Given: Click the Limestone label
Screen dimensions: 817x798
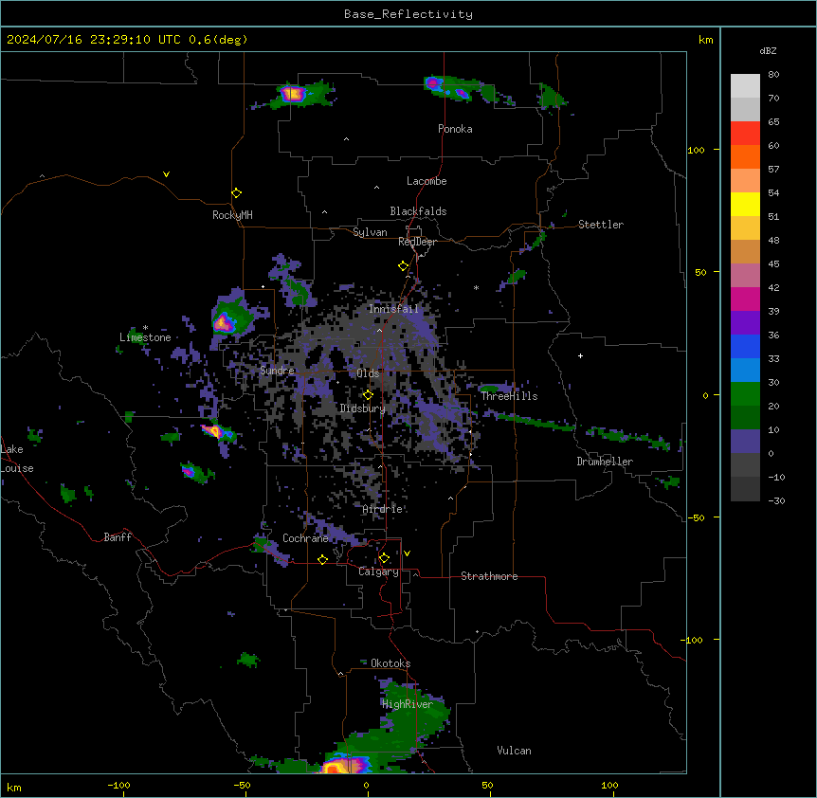Looking at the screenshot, I should pos(145,337).
